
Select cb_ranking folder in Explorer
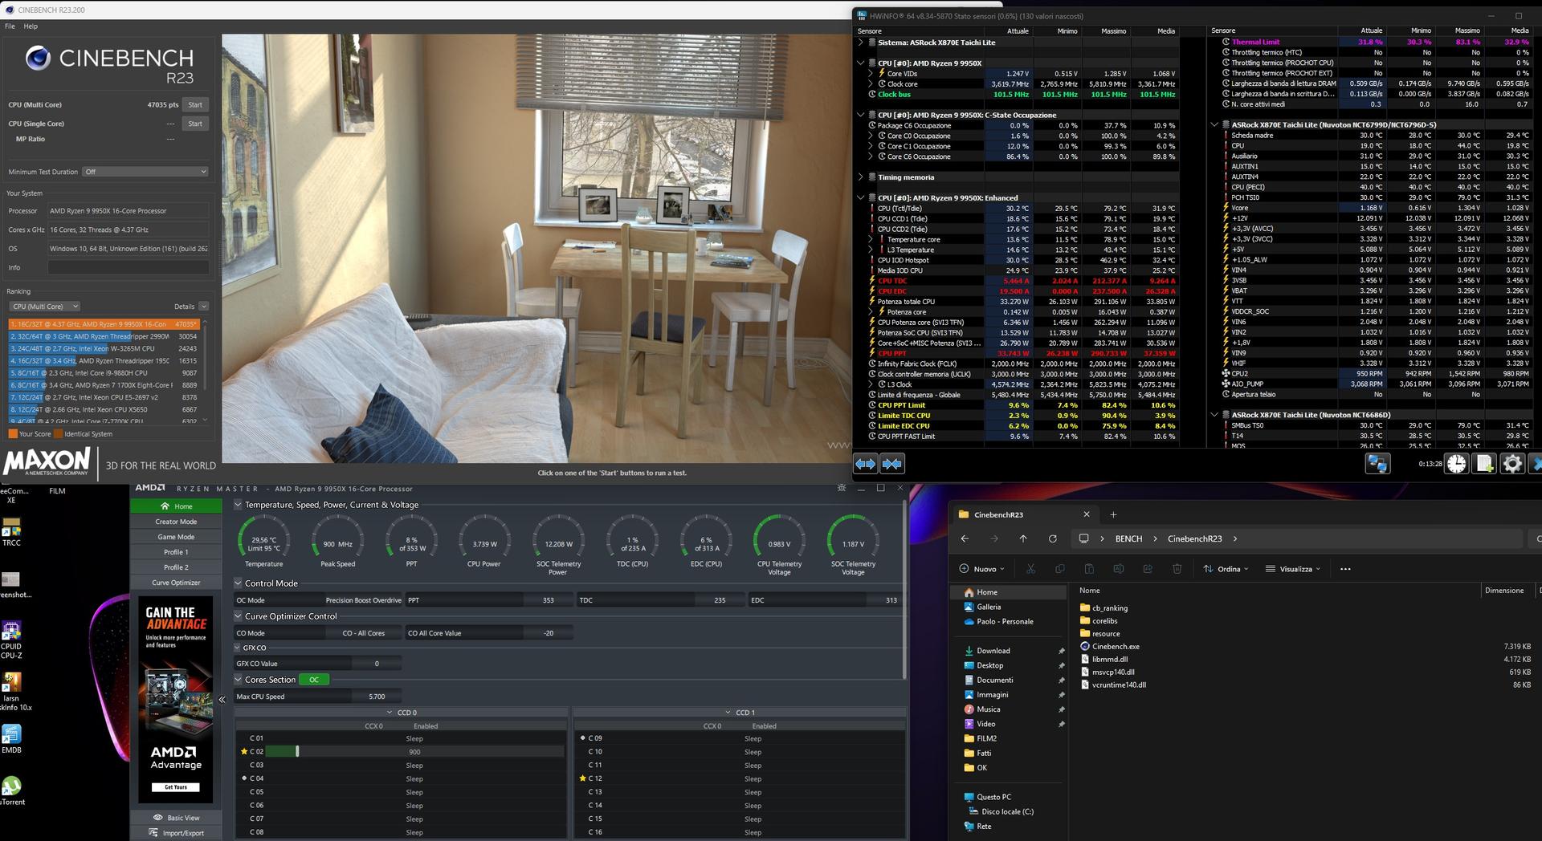pos(1110,608)
